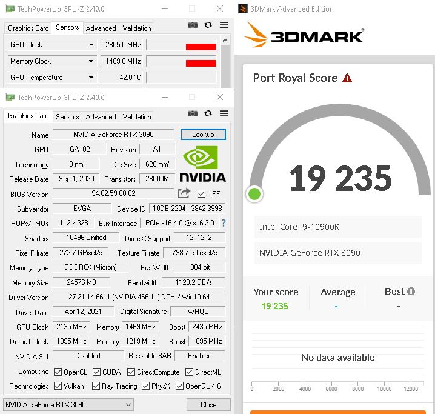Select Advanced tab in Sensors window
Image resolution: width=435 pixels, height=414 pixels.
coord(101,28)
